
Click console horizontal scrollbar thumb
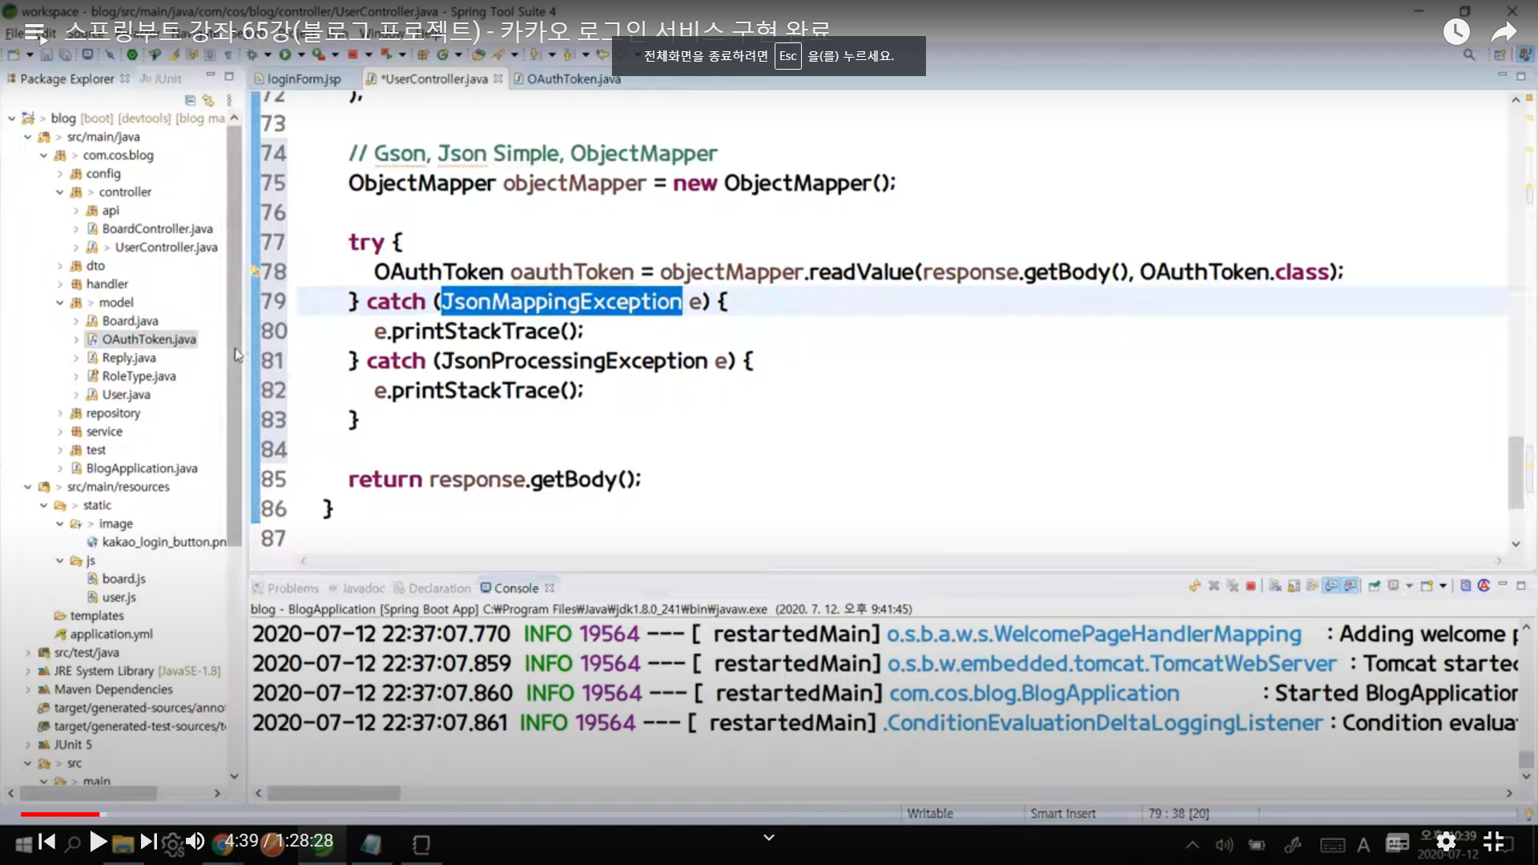(333, 793)
